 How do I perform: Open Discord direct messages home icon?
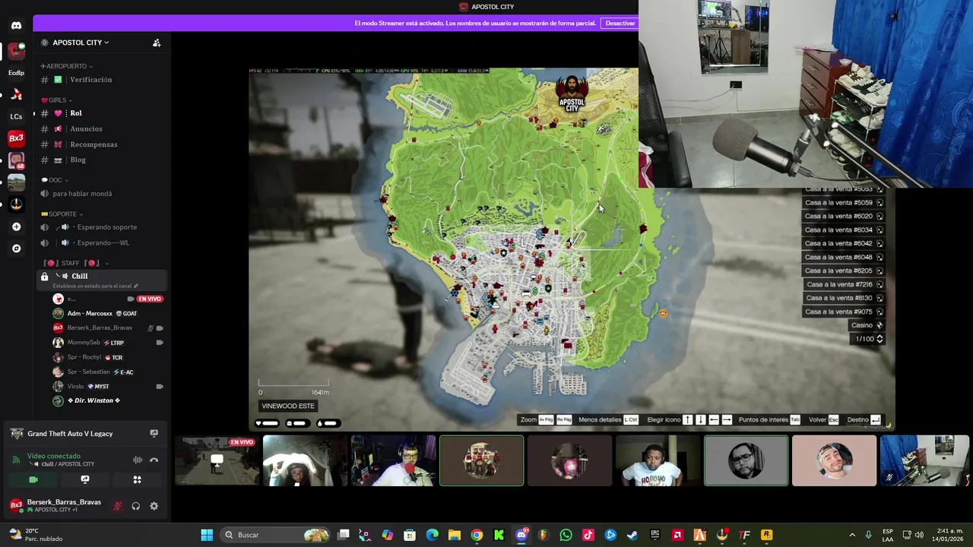[16, 25]
